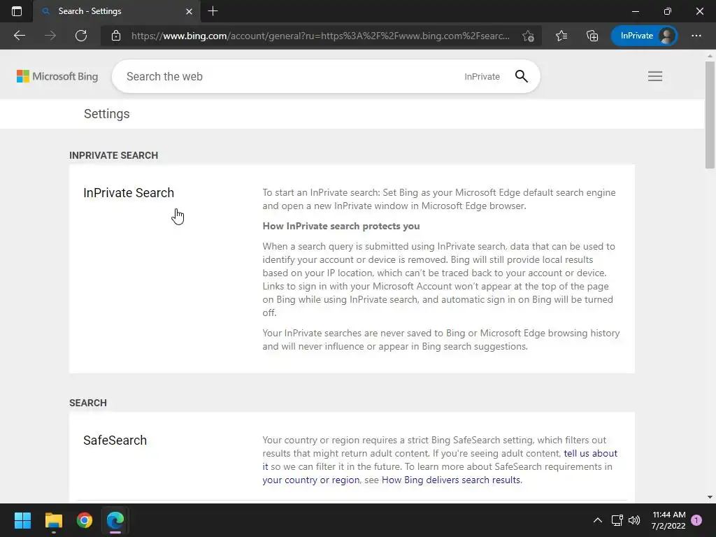Open 'How Bing delivers search results' link
The width and height of the screenshot is (716, 537).
451,480
